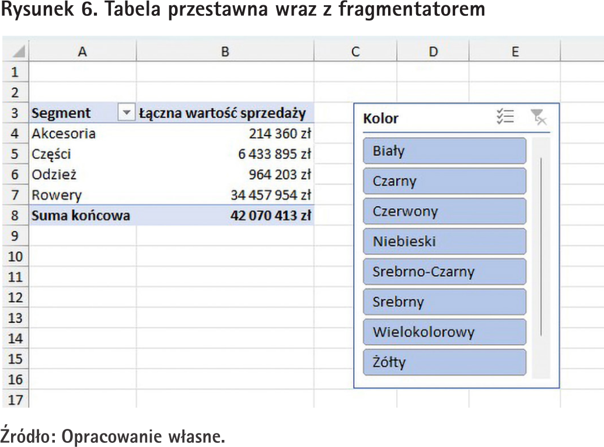Click the Kolor slicer title
This screenshot has width=604, height=447.
[380, 119]
